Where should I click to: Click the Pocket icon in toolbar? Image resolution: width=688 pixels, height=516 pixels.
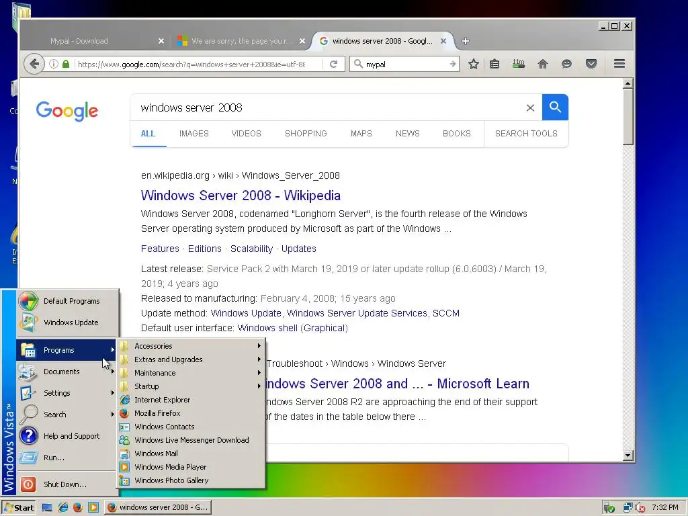tap(591, 64)
